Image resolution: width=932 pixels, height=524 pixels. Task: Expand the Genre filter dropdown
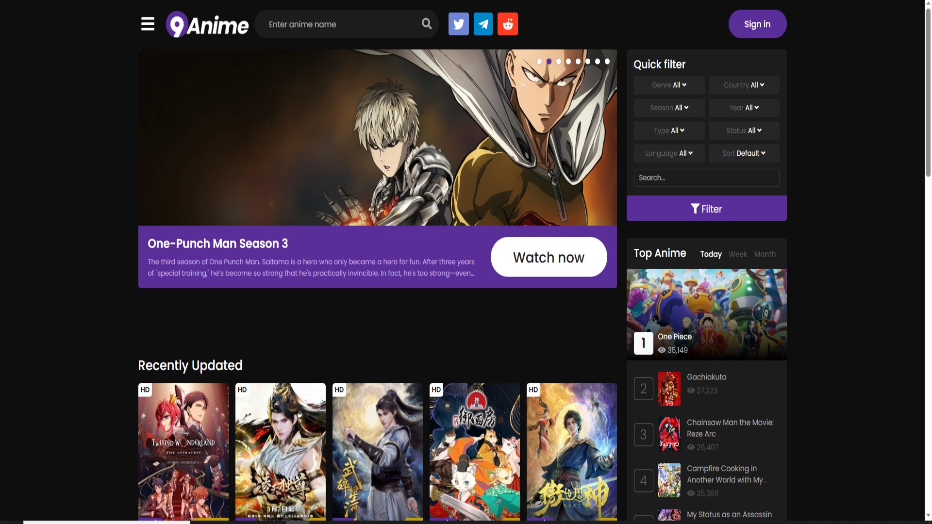click(669, 85)
